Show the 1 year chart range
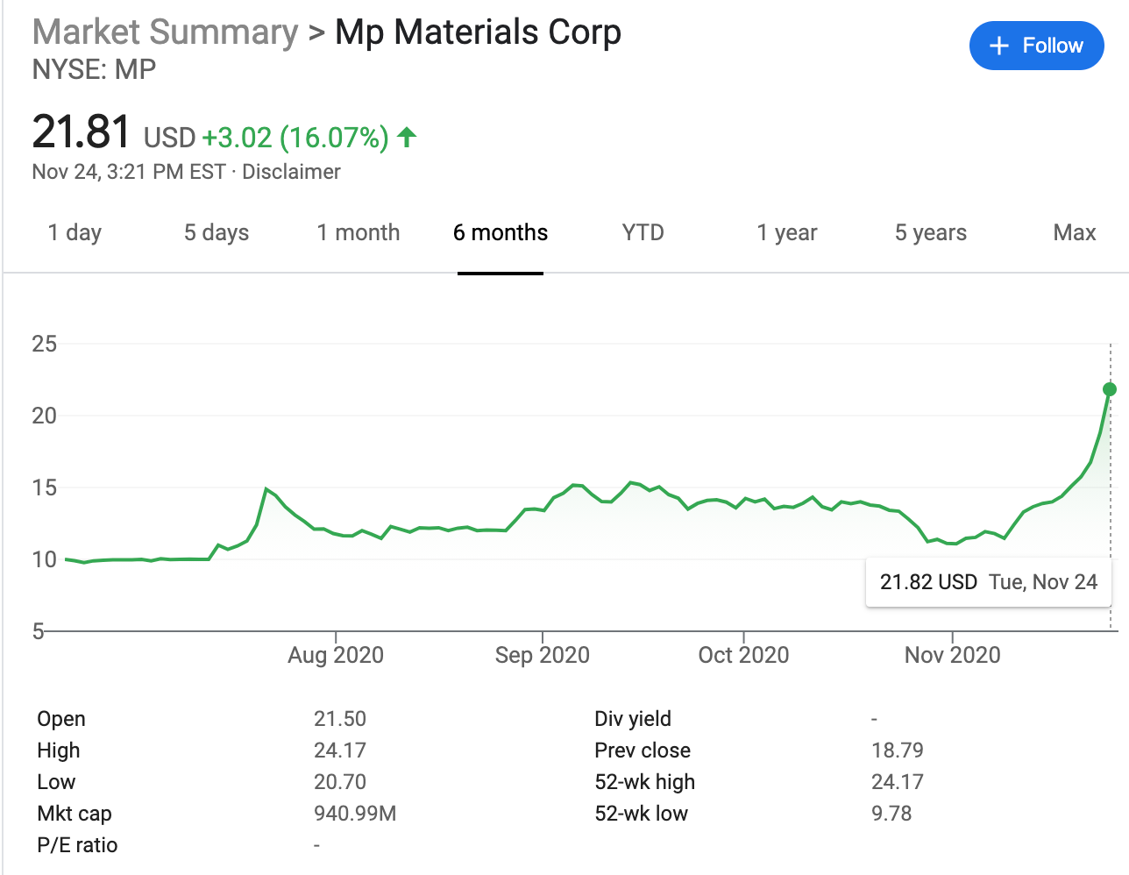Screen dimensions: 1129x875 coord(786,232)
